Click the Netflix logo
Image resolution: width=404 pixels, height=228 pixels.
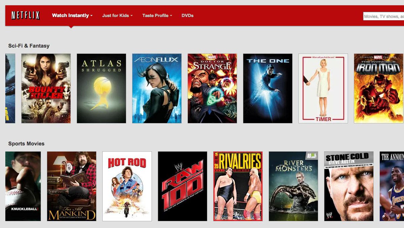coord(26,15)
